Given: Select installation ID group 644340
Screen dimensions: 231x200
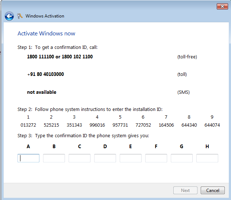Looking at the screenshot, I should pyautogui.click(x=189, y=125).
